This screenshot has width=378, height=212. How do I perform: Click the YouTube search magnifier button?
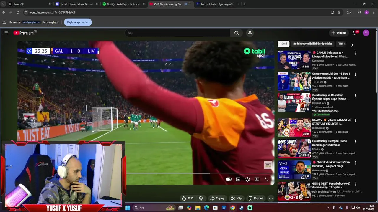coord(237,33)
